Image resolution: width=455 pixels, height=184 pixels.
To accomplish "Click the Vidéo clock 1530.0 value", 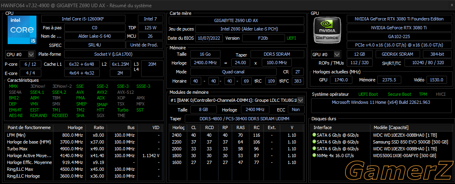I will click(x=437, y=80).
